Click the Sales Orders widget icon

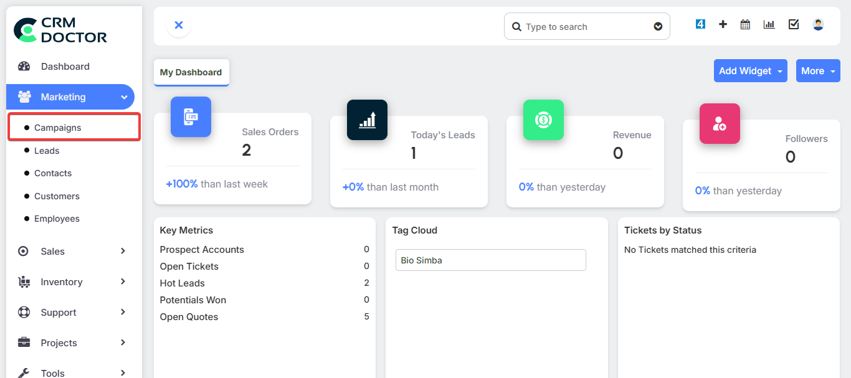pos(191,116)
